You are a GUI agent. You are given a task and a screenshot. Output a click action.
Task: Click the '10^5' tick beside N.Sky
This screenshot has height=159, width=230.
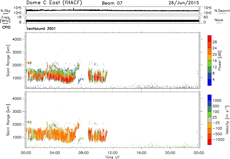(18, 8)
